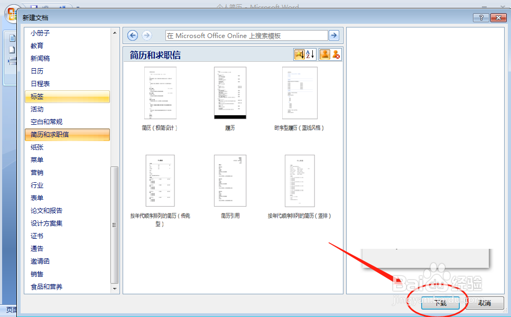Show customer-submitted templates icon

(324, 54)
